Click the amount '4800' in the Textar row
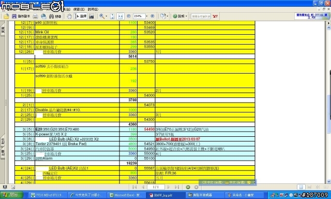Viewport: 331px width, 199px height. pyautogui.click(x=133, y=144)
